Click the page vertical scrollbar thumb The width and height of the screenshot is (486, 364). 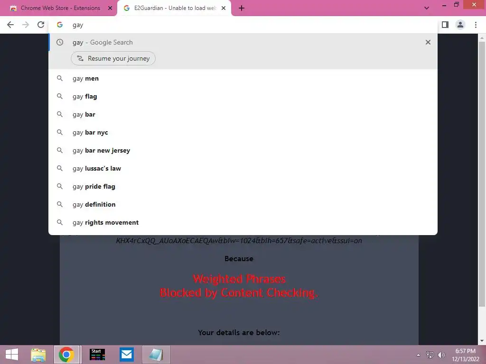[x=482, y=173]
